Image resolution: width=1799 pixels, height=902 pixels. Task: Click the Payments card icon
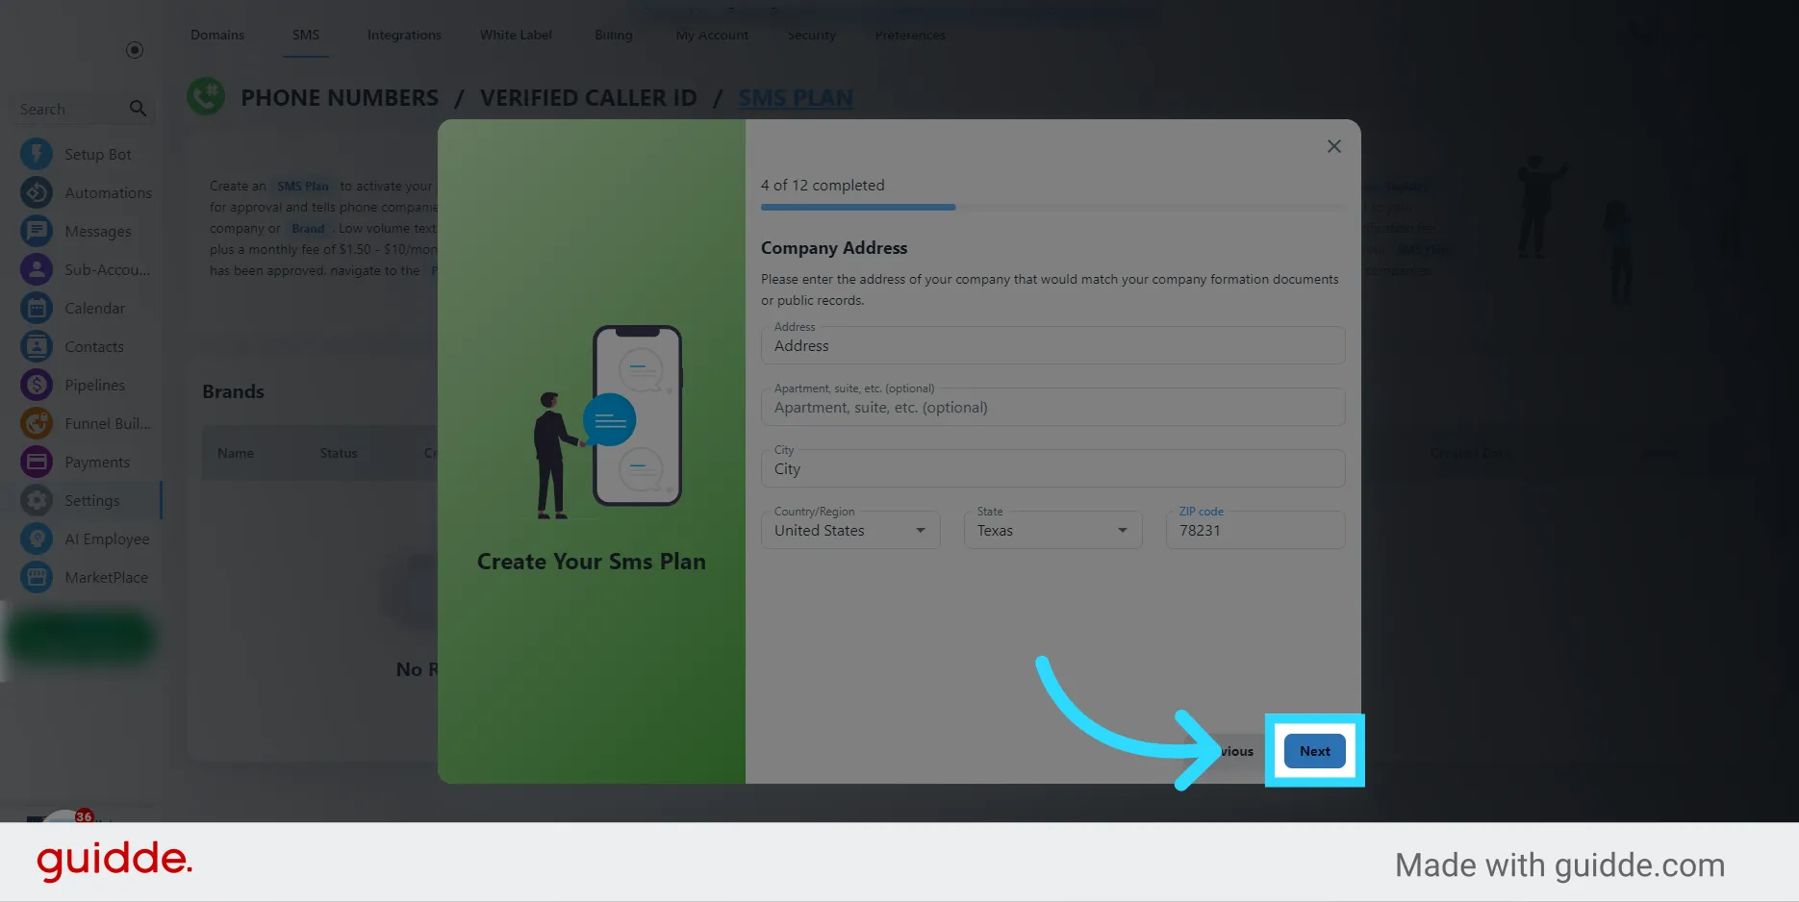tap(37, 462)
